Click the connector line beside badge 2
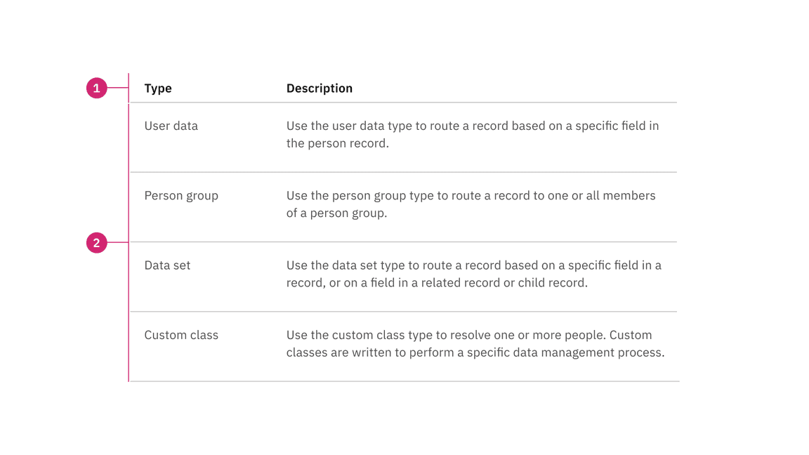Viewport: 809px width, 455px height. tap(117, 243)
